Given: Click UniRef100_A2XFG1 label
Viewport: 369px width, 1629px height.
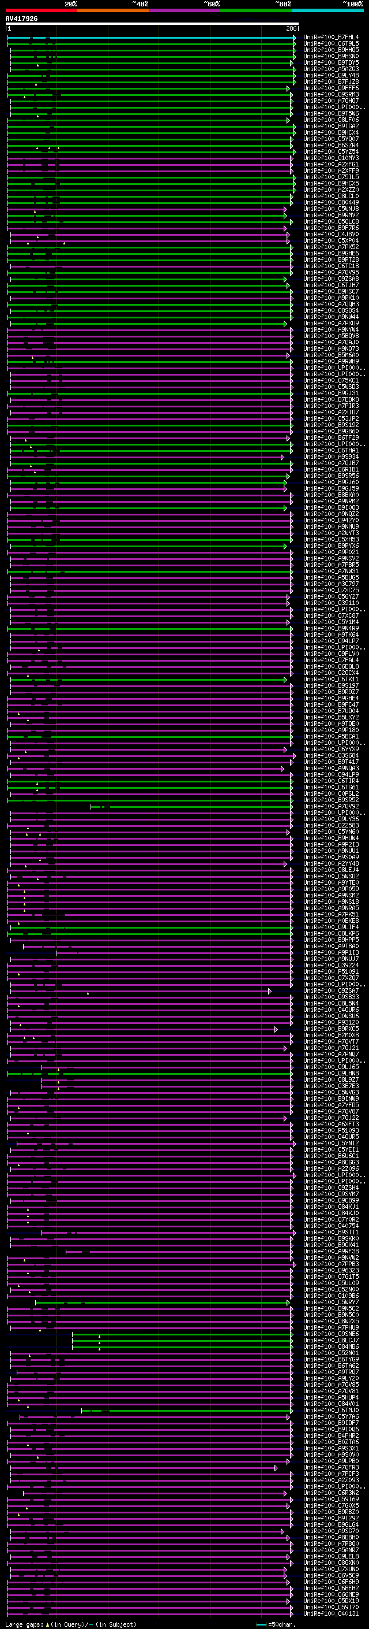Looking at the screenshot, I should point(331,165).
